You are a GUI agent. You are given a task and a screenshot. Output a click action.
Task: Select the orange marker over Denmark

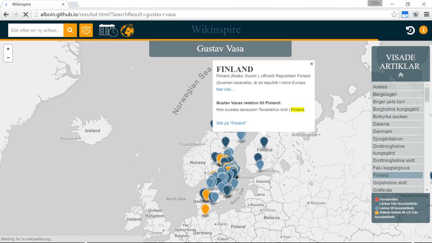click(x=206, y=195)
